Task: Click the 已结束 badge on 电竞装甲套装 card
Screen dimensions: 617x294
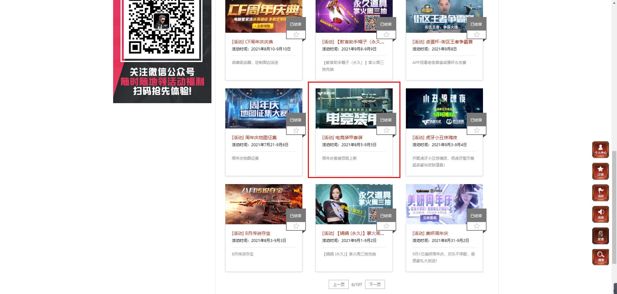Action: click(x=386, y=120)
